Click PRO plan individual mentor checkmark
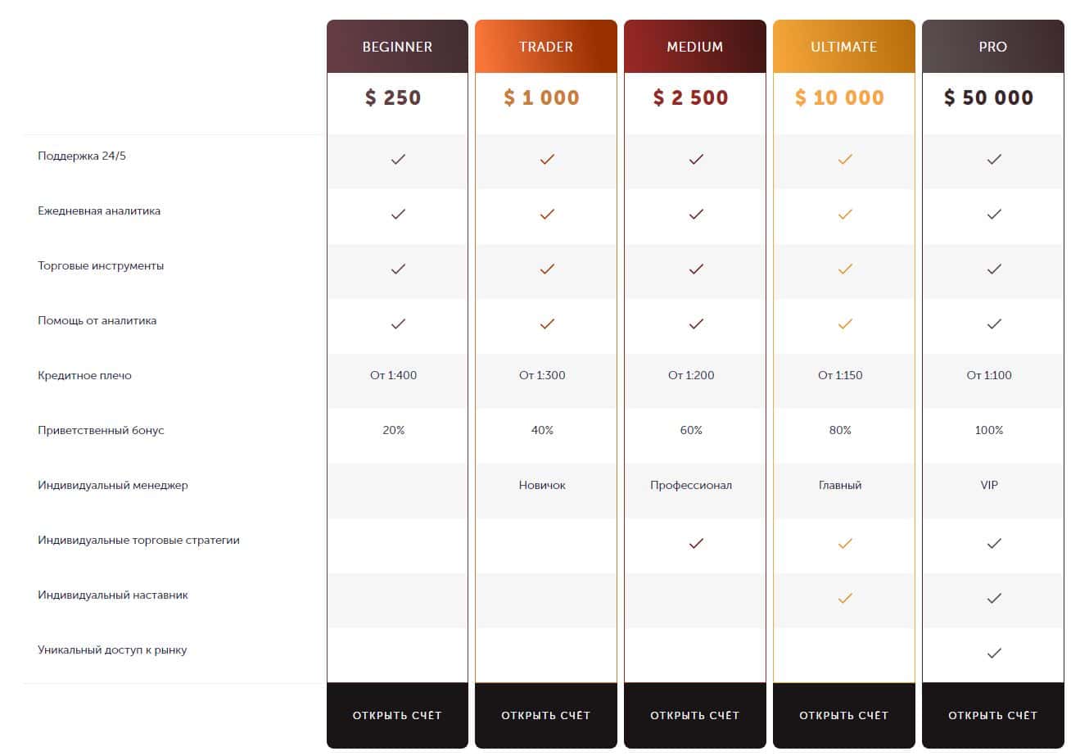The image size is (1071, 756). [x=994, y=598]
